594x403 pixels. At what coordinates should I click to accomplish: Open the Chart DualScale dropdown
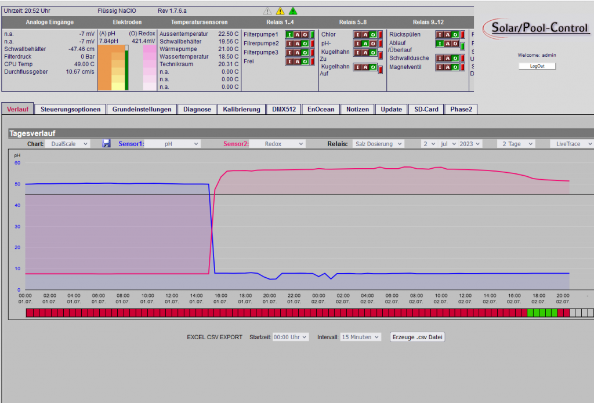pos(67,144)
